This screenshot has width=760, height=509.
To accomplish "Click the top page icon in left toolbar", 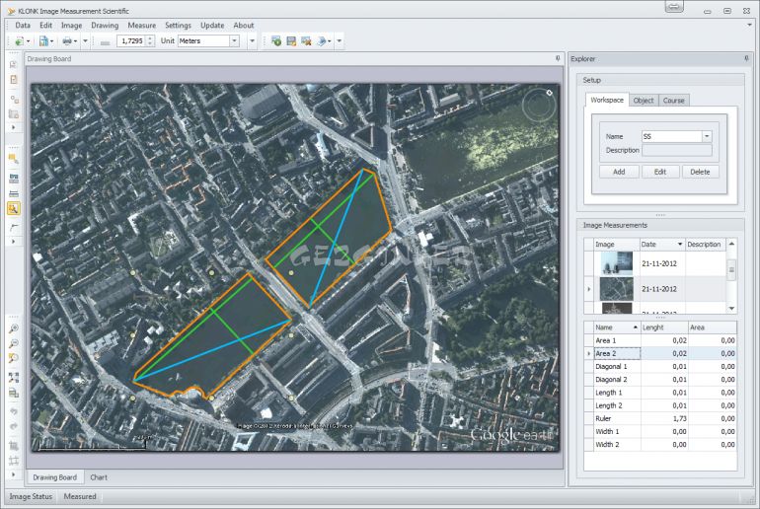I will tap(14, 64).
